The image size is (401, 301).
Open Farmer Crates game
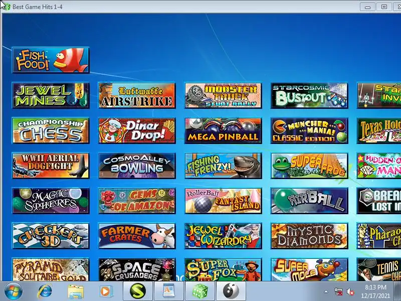(x=137, y=236)
